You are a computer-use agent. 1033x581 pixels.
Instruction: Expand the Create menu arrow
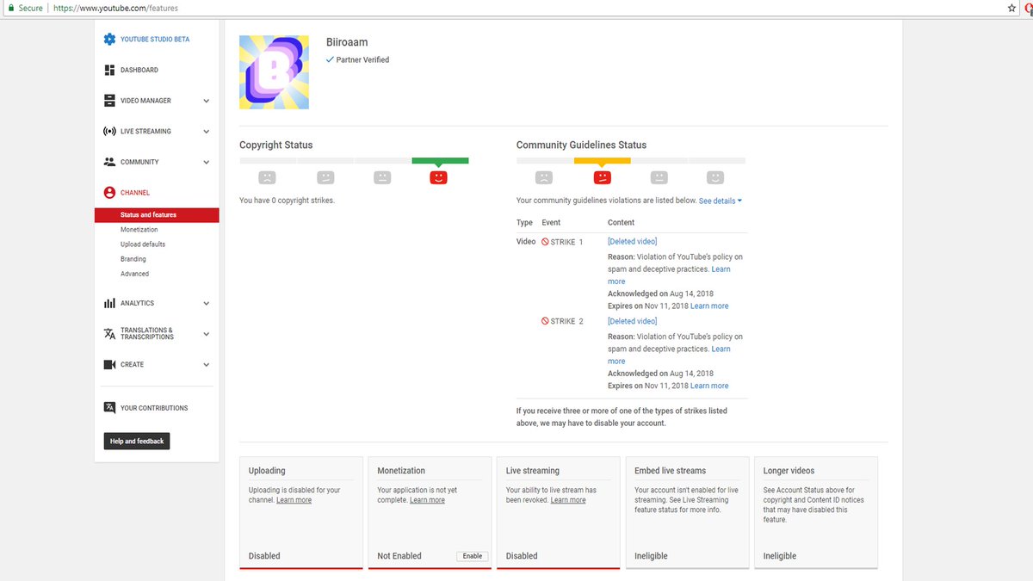(206, 365)
